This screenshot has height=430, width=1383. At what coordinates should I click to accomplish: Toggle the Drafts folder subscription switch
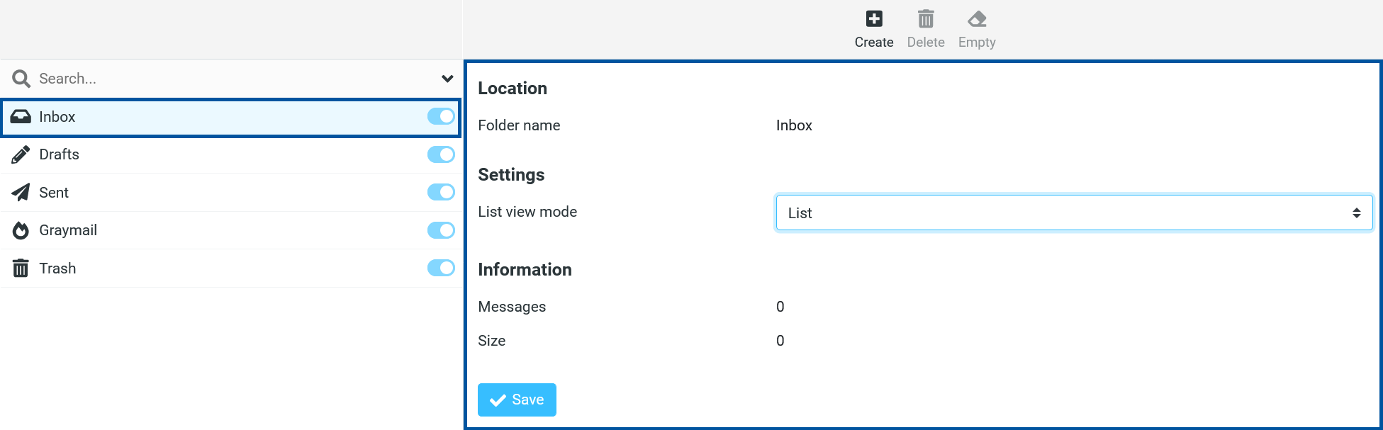tap(441, 154)
